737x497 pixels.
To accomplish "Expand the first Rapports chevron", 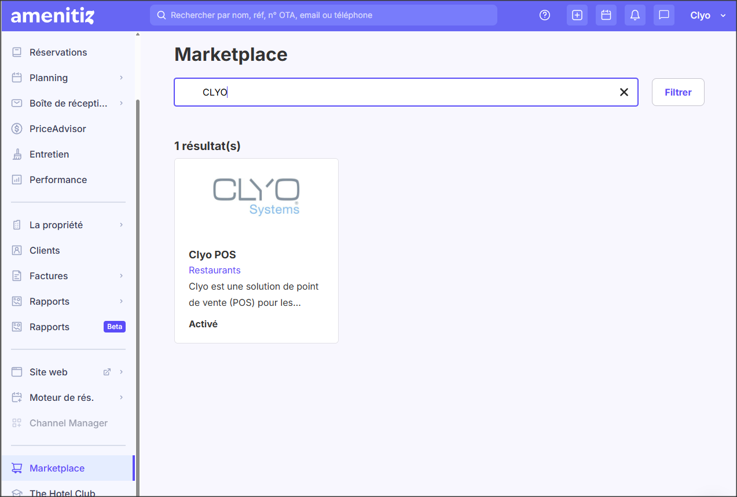I will [122, 301].
